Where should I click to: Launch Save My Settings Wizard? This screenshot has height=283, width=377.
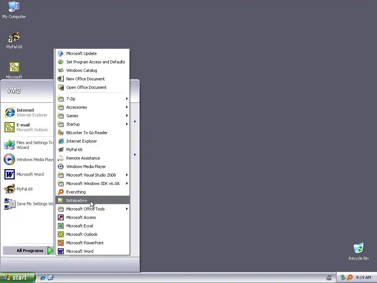point(28,204)
